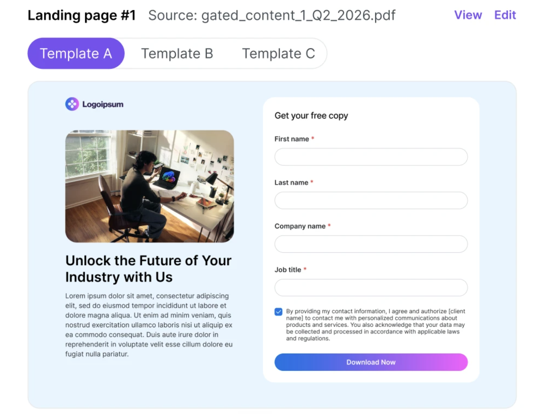
Task: Switch to Template A tab
Action: pyautogui.click(x=76, y=53)
